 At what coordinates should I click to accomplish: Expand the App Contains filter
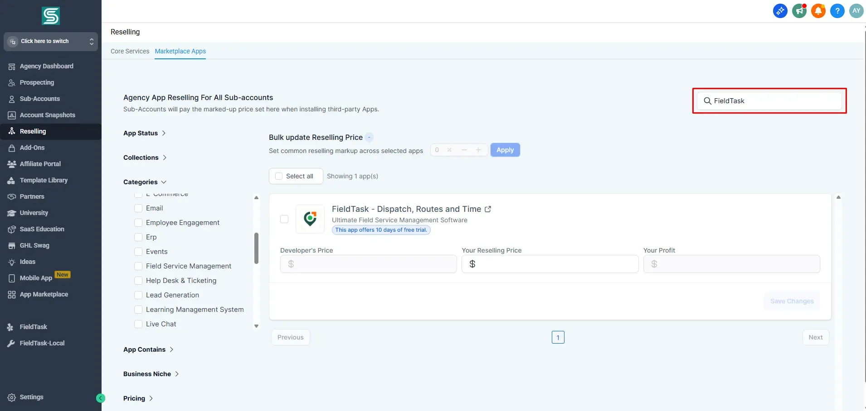[x=149, y=349]
